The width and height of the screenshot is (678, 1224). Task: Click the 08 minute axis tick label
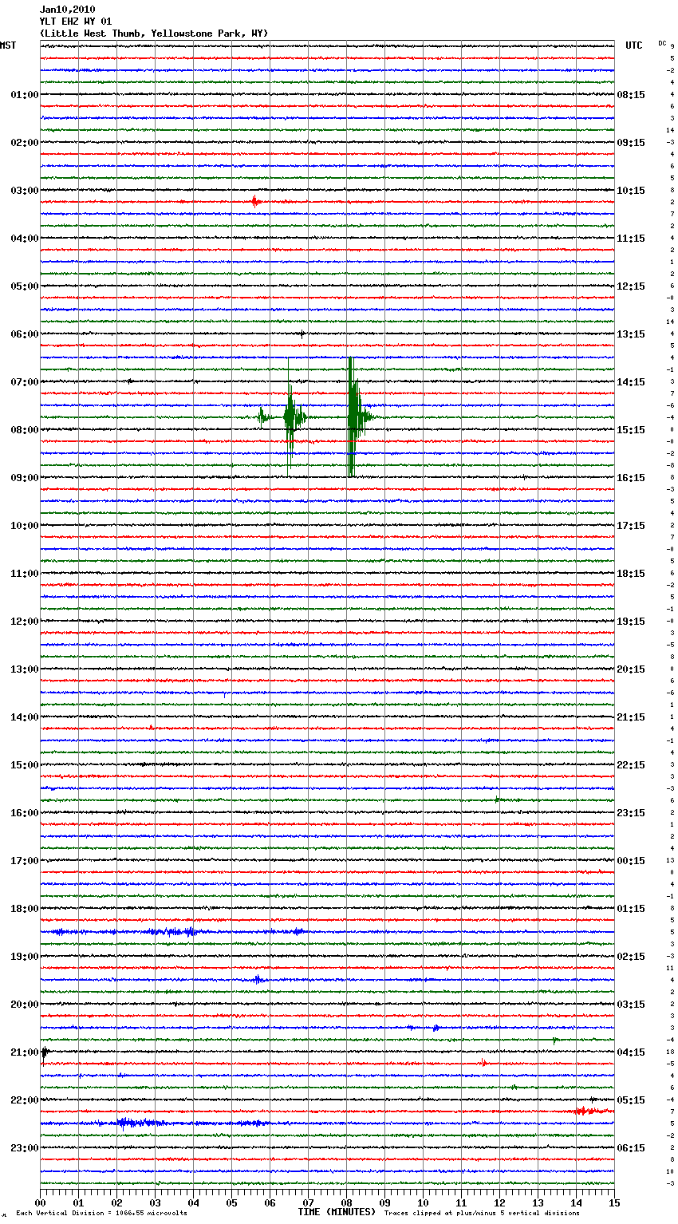346,1202
